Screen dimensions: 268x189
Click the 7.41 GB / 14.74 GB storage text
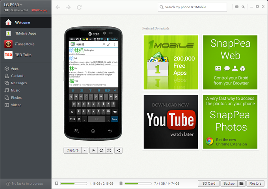coord(167,183)
